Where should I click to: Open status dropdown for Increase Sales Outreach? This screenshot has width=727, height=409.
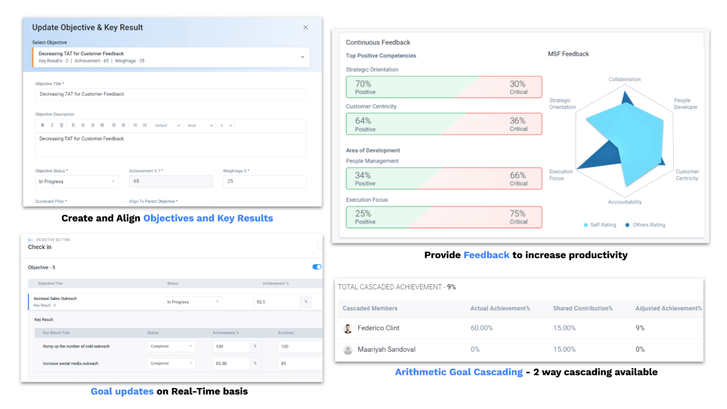click(x=193, y=302)
